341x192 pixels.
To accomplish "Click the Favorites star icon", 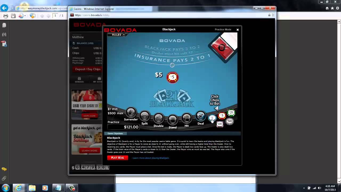I will point(332,8).
